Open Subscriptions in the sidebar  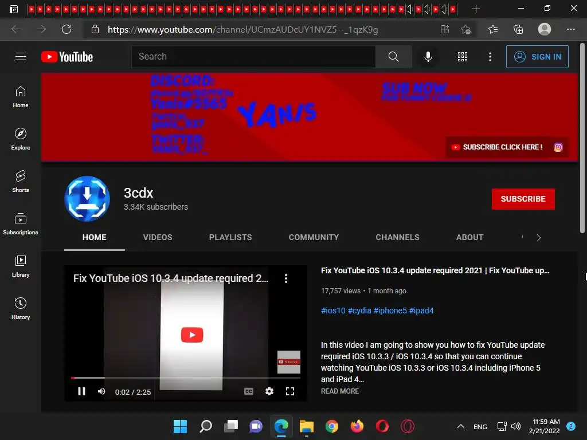[21, 224]
